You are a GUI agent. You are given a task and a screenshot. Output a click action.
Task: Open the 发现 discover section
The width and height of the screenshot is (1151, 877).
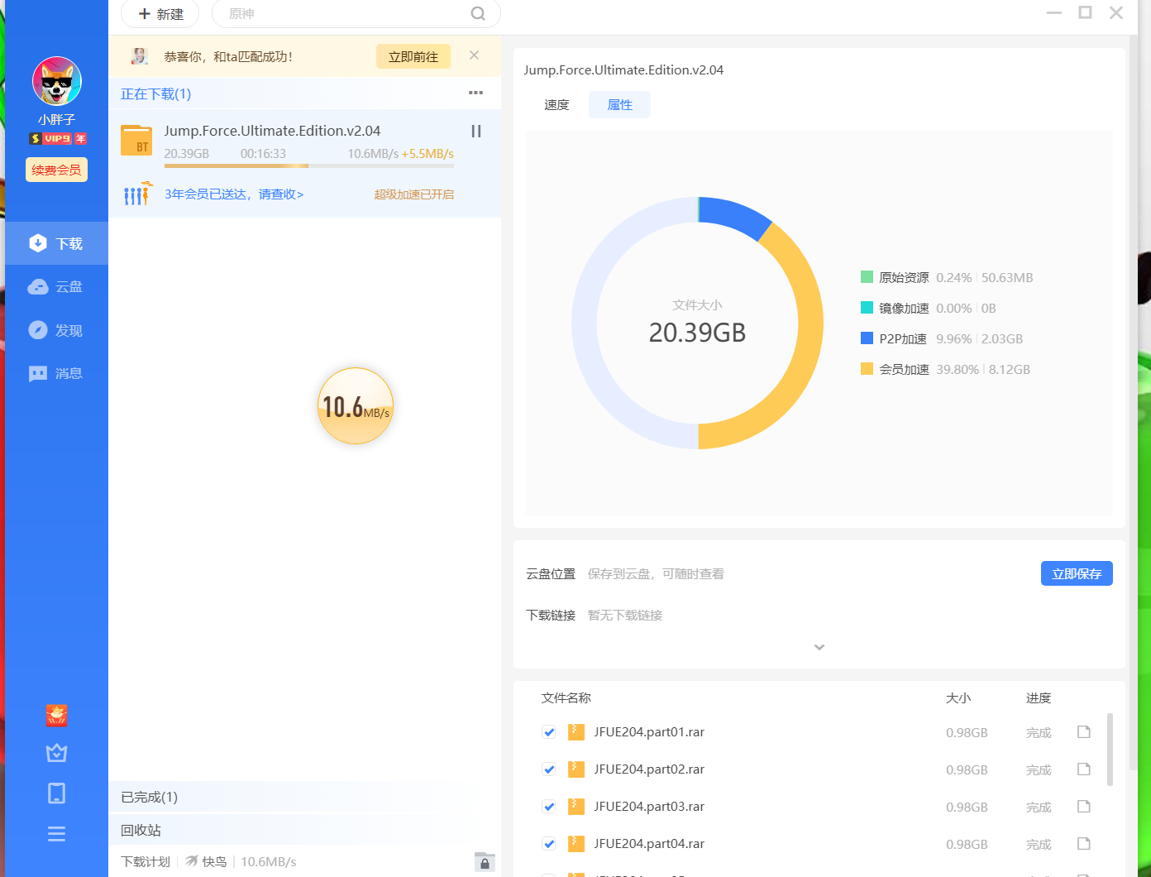click(x=56, y=330)
